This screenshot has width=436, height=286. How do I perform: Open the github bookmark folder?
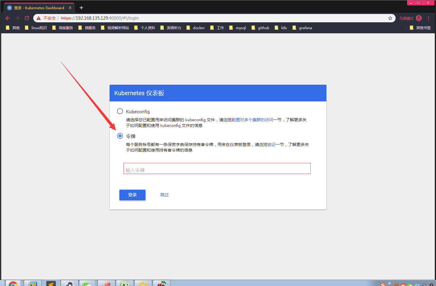tap(260, 28)
